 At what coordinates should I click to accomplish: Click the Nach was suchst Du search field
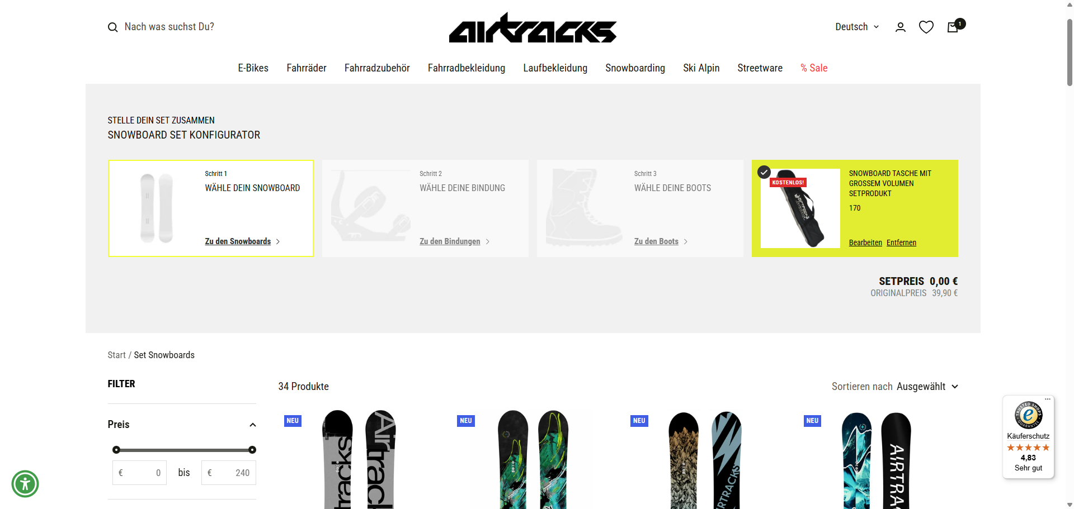point(169,27)
